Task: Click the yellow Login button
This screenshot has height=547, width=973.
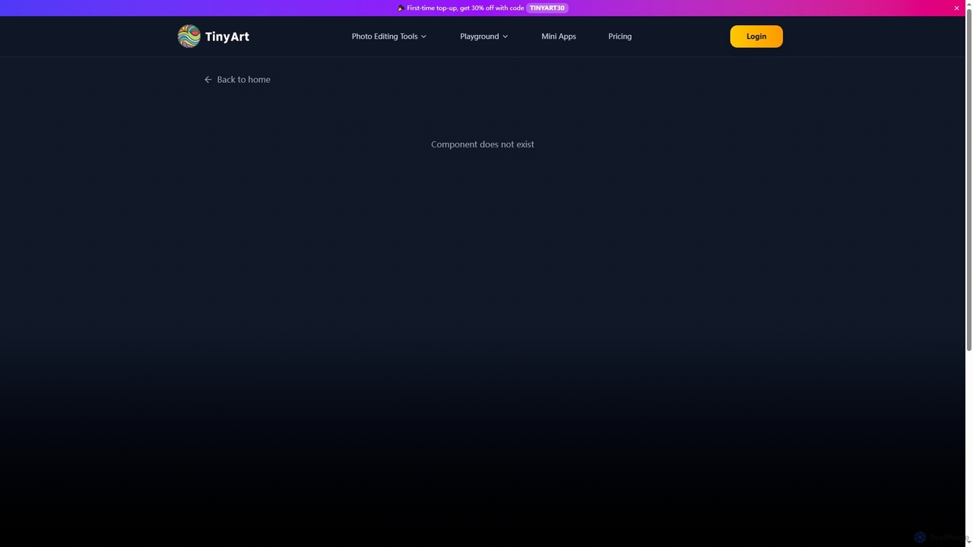Action: pyautogui.click(x=756, y=36)
